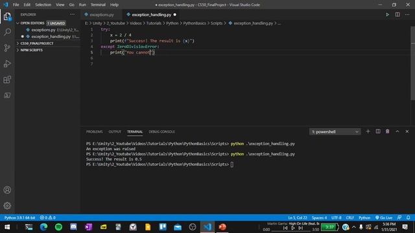Open Discord from the taskbar
Viewport: 415px width, 233px height.
click(73, 227)
